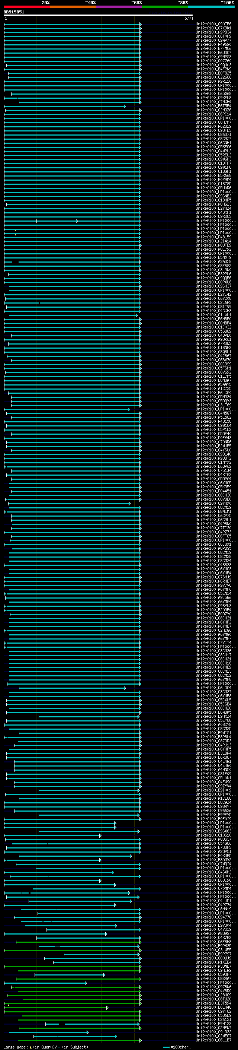Screen dimensions: 238x1050
Task: Select the UniRef100_C0H7M7 hit
Action: [x=213, y=122]
